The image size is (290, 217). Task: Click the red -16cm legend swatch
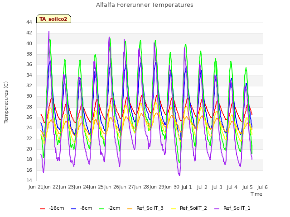coord(42,209)
